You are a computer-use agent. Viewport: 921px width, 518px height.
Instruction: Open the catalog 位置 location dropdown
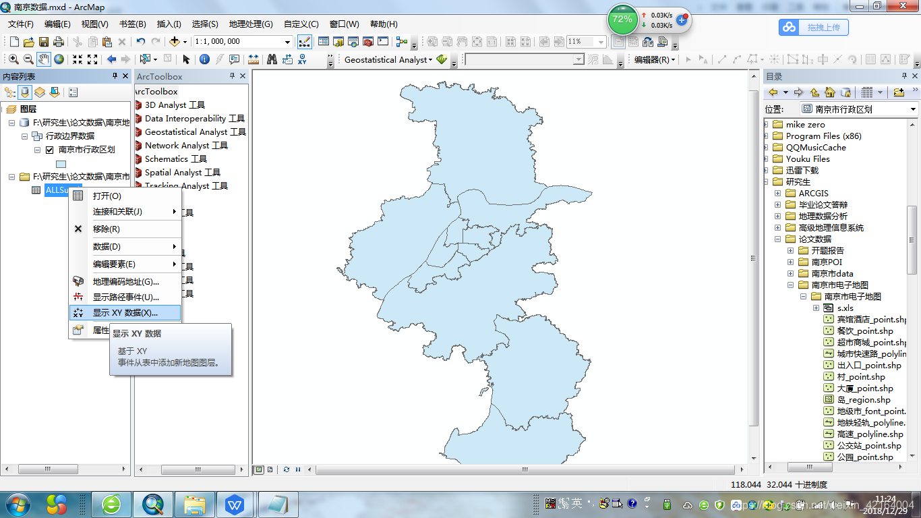[913, 109]
